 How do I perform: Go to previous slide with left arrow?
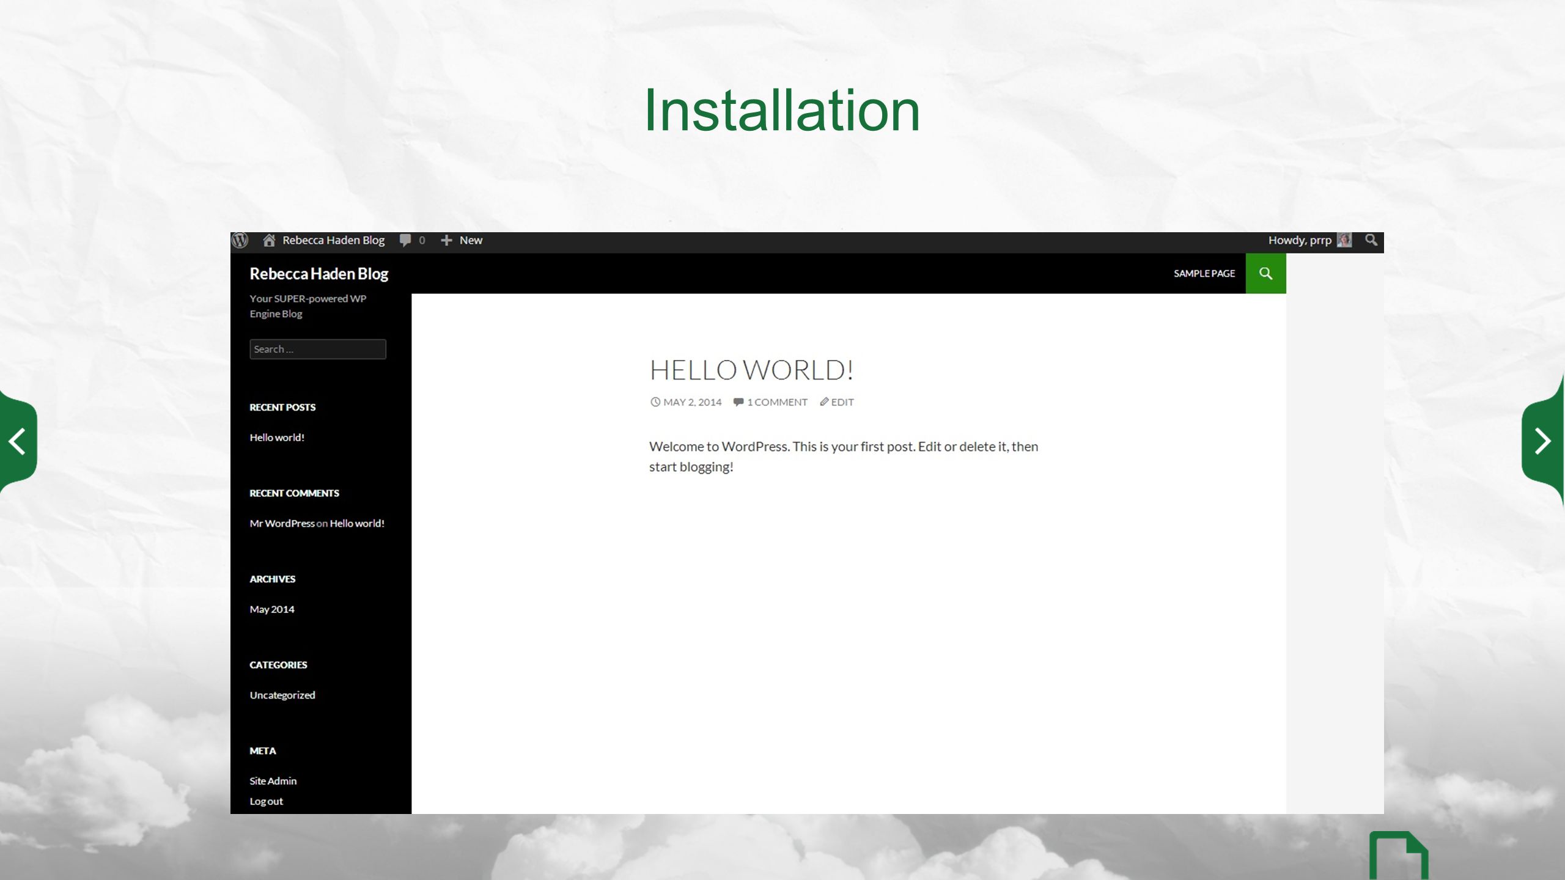coord(18,441)
